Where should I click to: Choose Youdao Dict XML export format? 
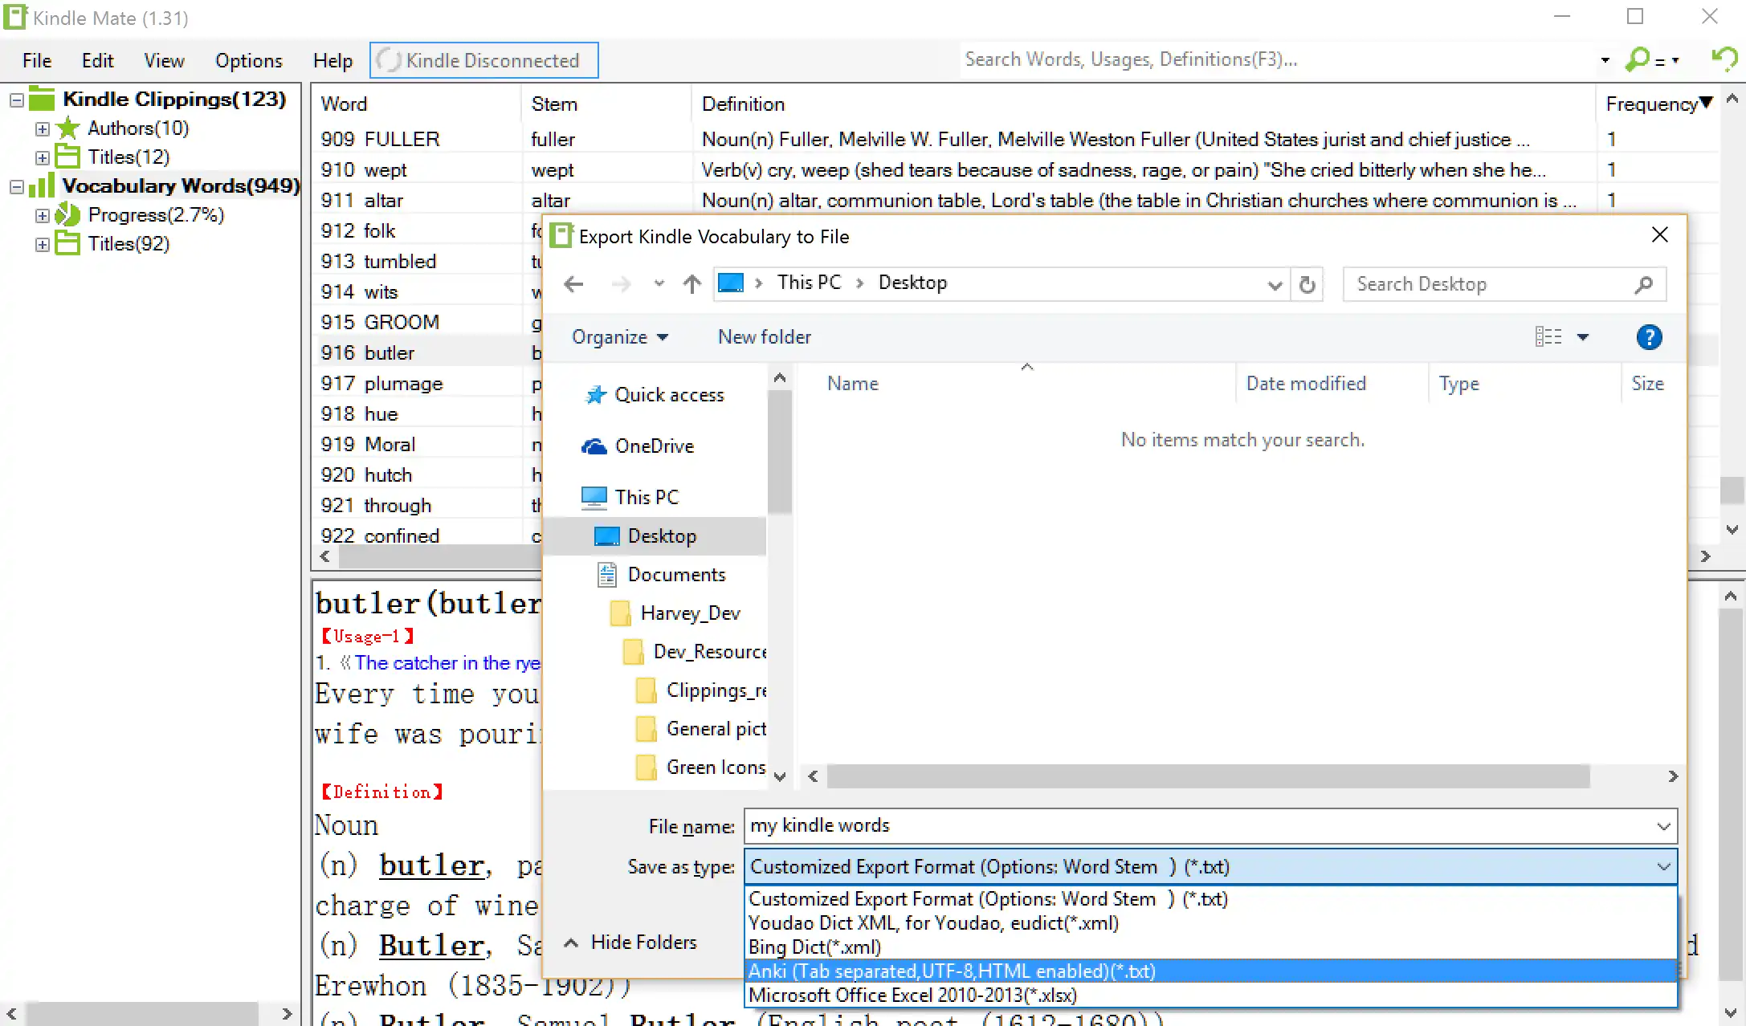(x=1211, y=923)
